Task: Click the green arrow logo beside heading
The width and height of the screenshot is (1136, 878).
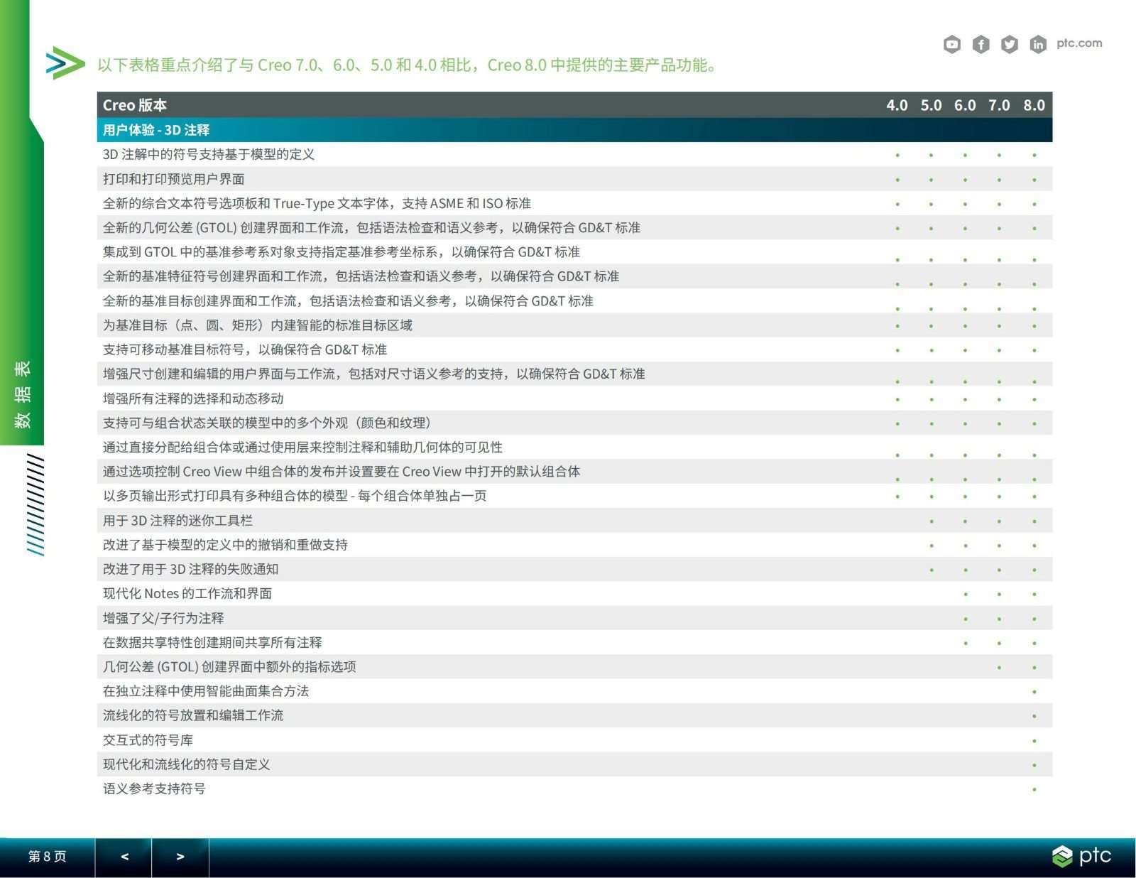Action: click(65, 63)
